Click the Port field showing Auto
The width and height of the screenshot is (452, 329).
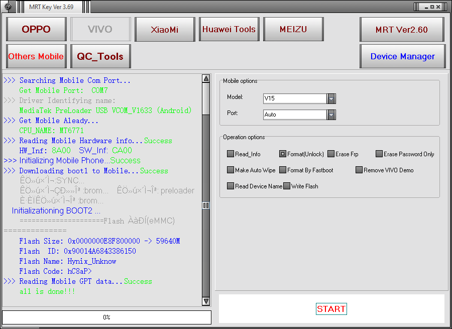(x=295, y=115)
